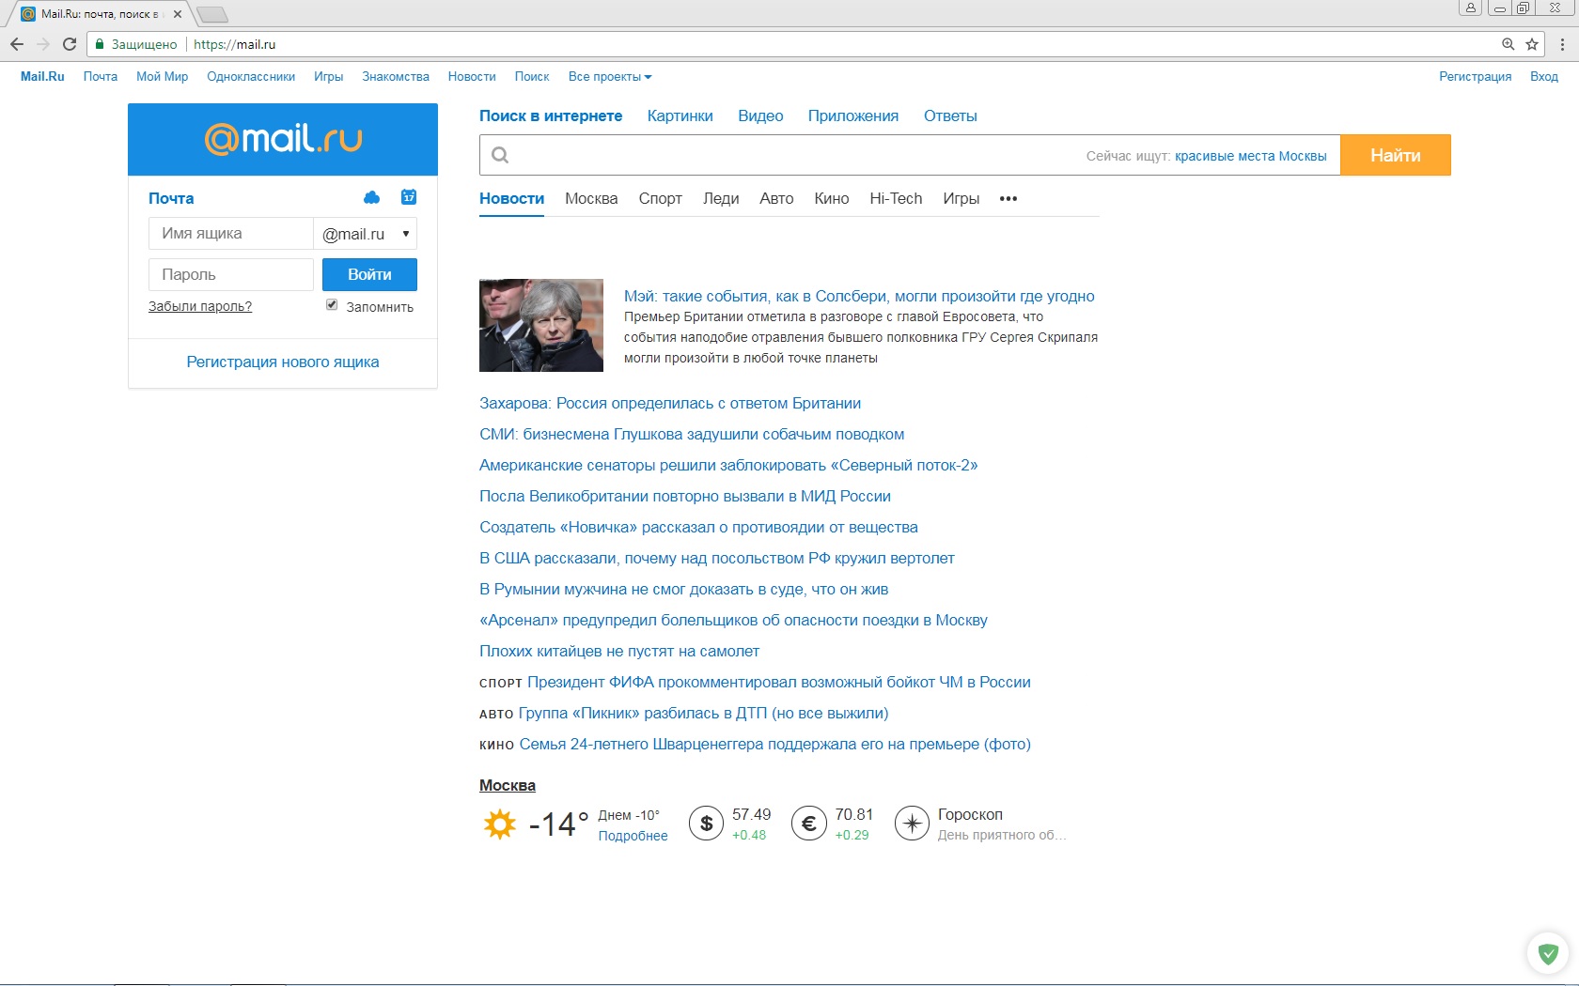This screenshot has width=1579, height=986.
Task: Open Плохих китайцев не пустят headline
Action: tap(619, 652)
